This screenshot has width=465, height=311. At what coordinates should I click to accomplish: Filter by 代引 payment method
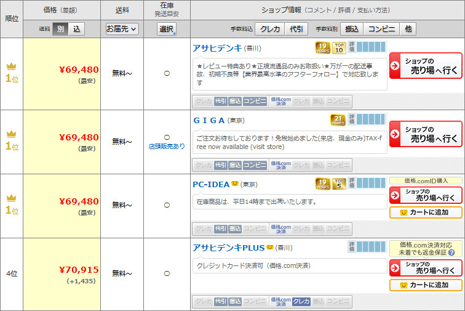click(x=296, y=28)
